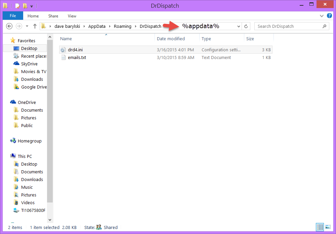The image size is (336, 234).
Task: Open Public under OneDrive
Action: point(27,125)
